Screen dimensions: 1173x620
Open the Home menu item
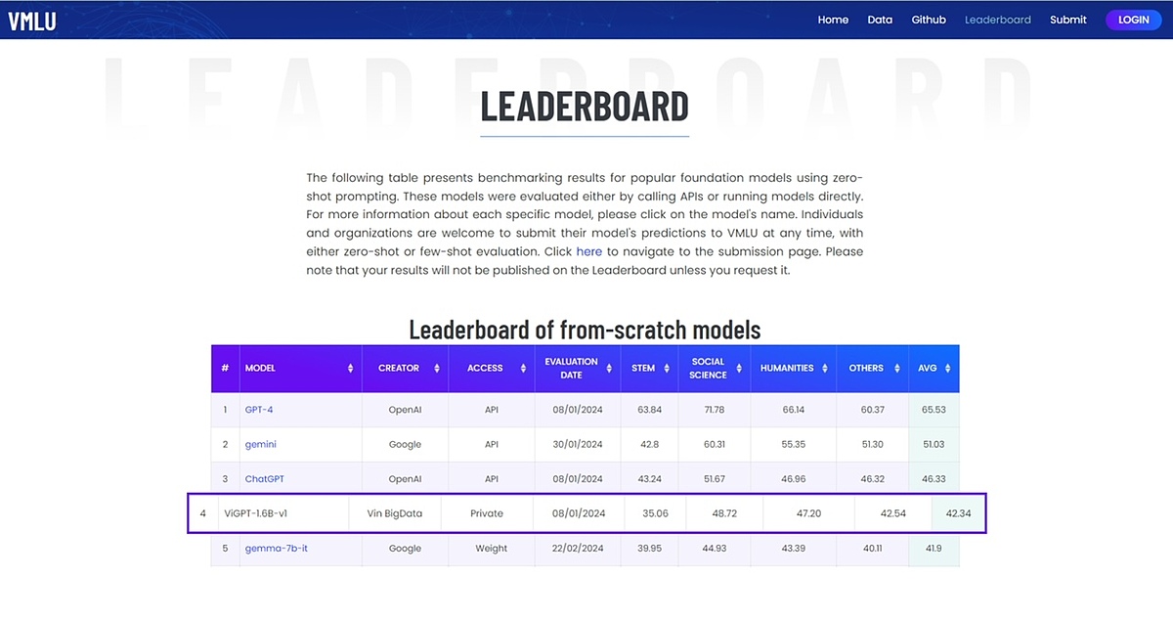[x=833, y=20]
